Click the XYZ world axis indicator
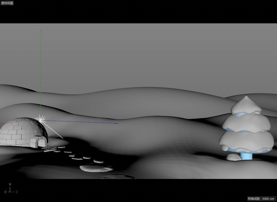Image resolution: width=277 pixels, height=202 pixels. pos(11,189)
